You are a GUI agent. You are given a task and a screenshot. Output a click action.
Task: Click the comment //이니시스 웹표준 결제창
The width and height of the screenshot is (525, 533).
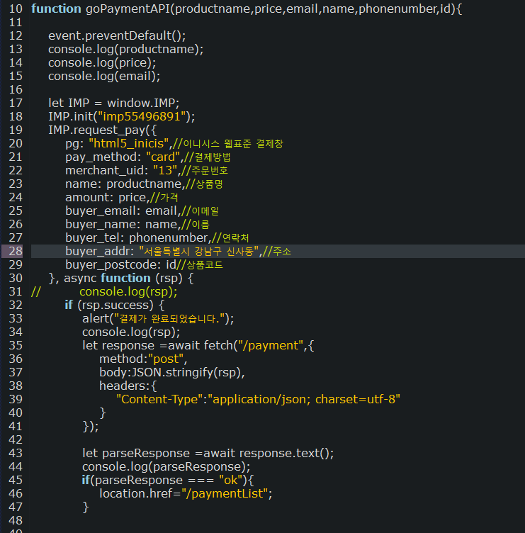coord(227,143)
